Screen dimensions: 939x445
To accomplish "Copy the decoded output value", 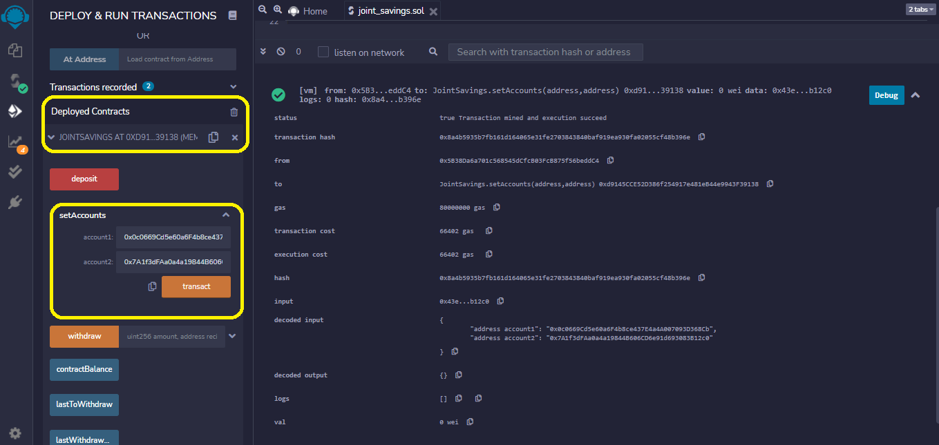I will [458, 375].
